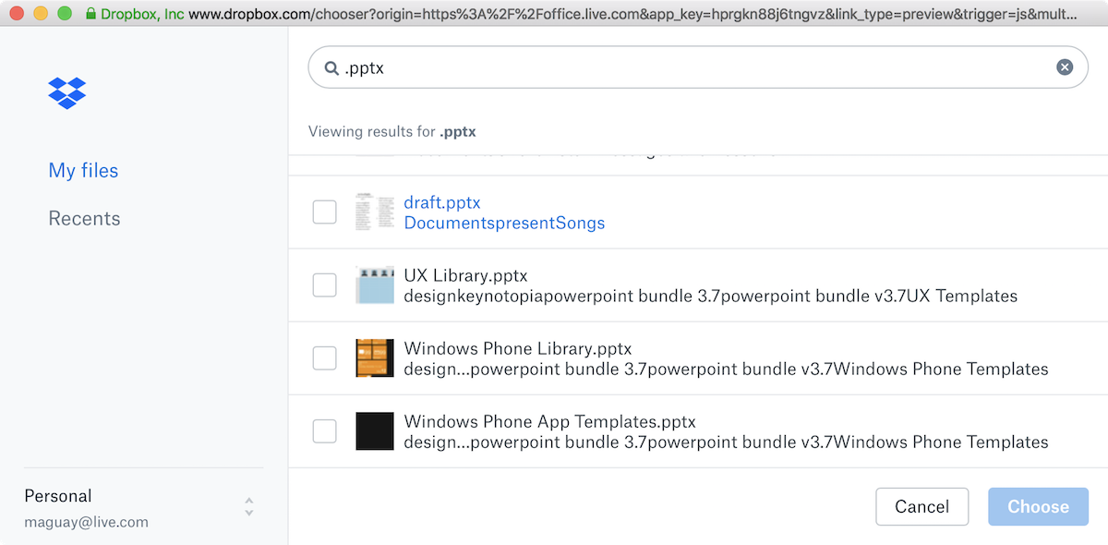Viewport: 1108px width, 545px height.
Task: Select the Windows Phone Library.pptx file name
Action: point(518,348)
